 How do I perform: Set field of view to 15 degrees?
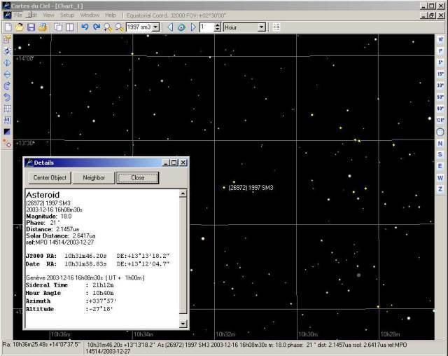click(x=440, y=74)
